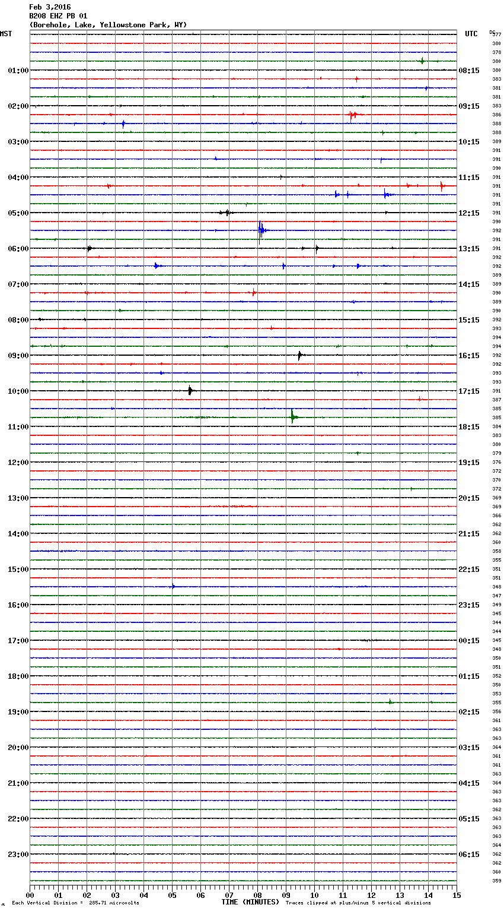Click the '23:15' UTC time label

(469, 605)
